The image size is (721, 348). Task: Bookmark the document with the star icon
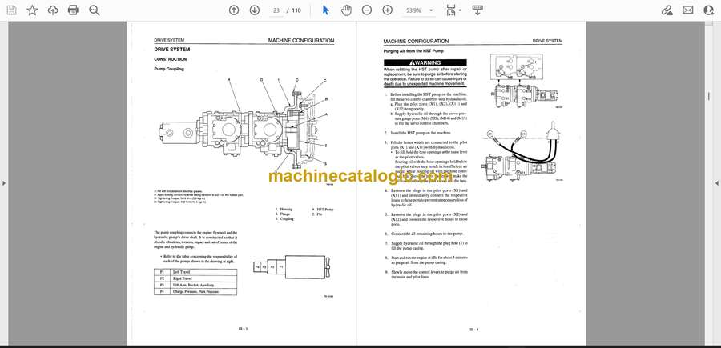pyautogui.click(x=32, y=10)
